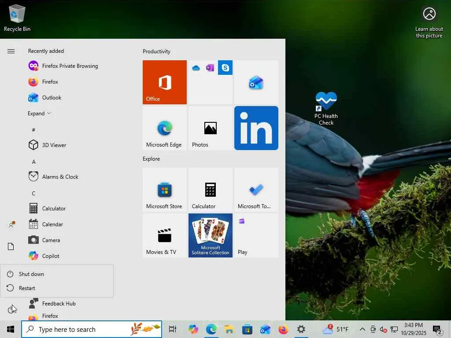451x338 pixels.
Task: Open Task View from taskbar
Action: [173, 329]
